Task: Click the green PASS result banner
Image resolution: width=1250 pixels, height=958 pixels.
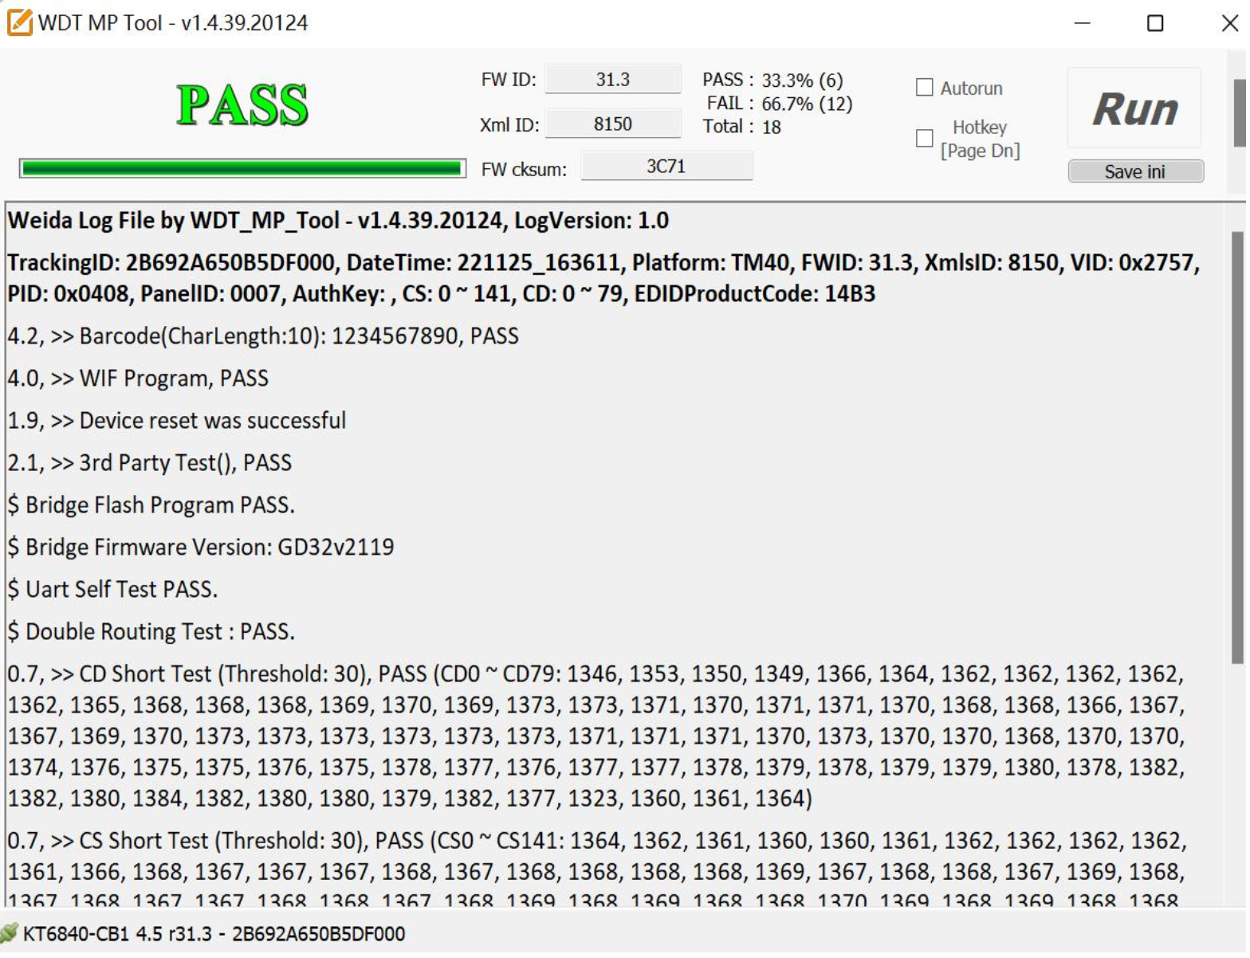Action: [x=243, y=105]
